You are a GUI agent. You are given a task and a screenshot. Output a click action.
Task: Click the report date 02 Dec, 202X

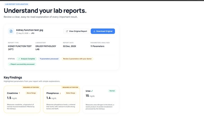click(x=69, y=46)
